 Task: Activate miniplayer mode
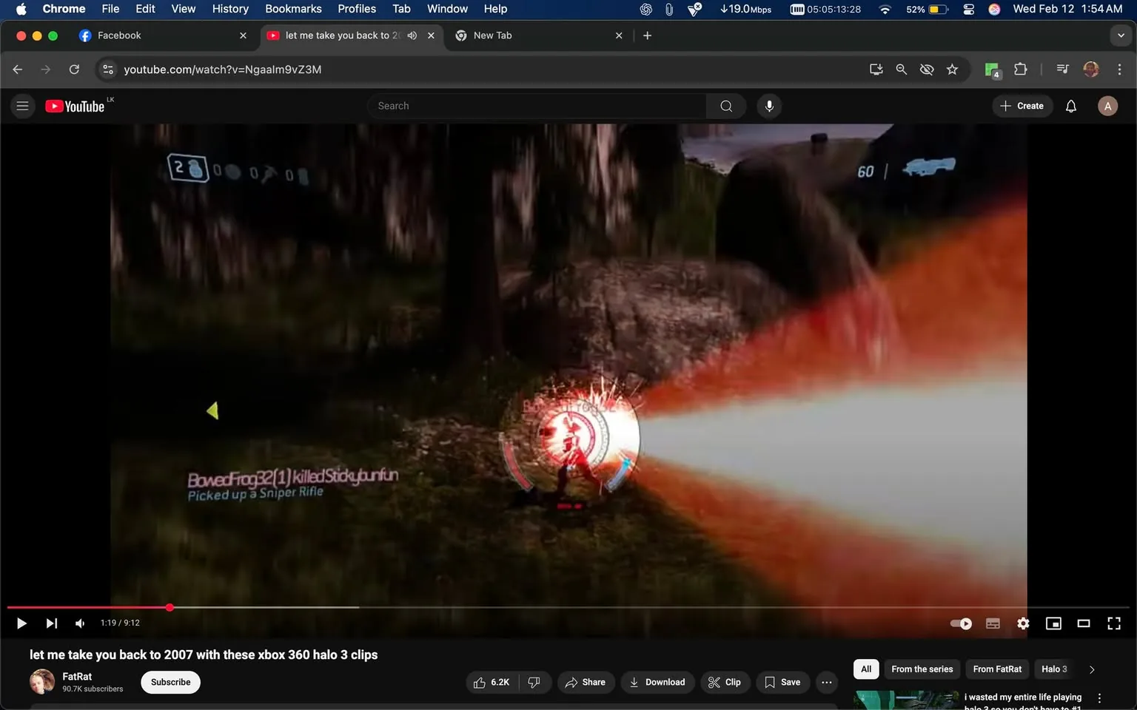[x=1053, y=623]
